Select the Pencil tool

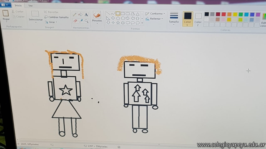coord(75,14)
